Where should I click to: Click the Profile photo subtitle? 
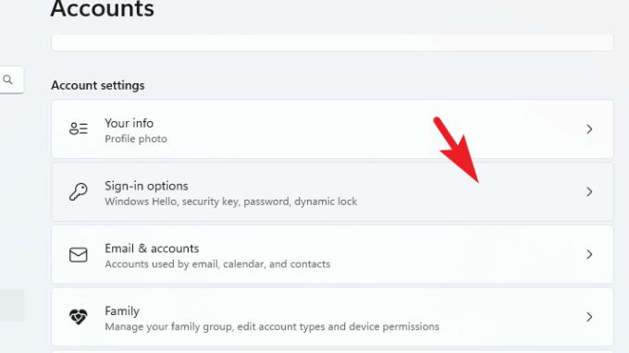coord(136,139)
